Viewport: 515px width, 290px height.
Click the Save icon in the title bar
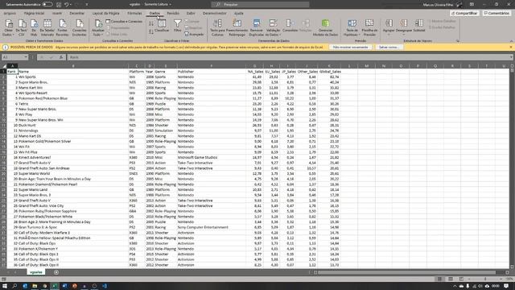click(x=59, y=5)
